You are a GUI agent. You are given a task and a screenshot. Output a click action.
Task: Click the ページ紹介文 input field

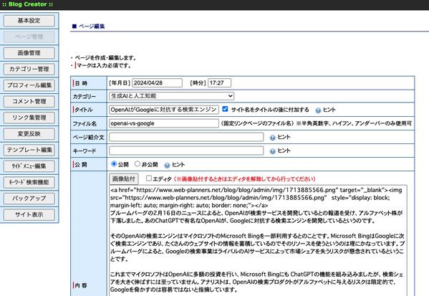coord(186,137)
